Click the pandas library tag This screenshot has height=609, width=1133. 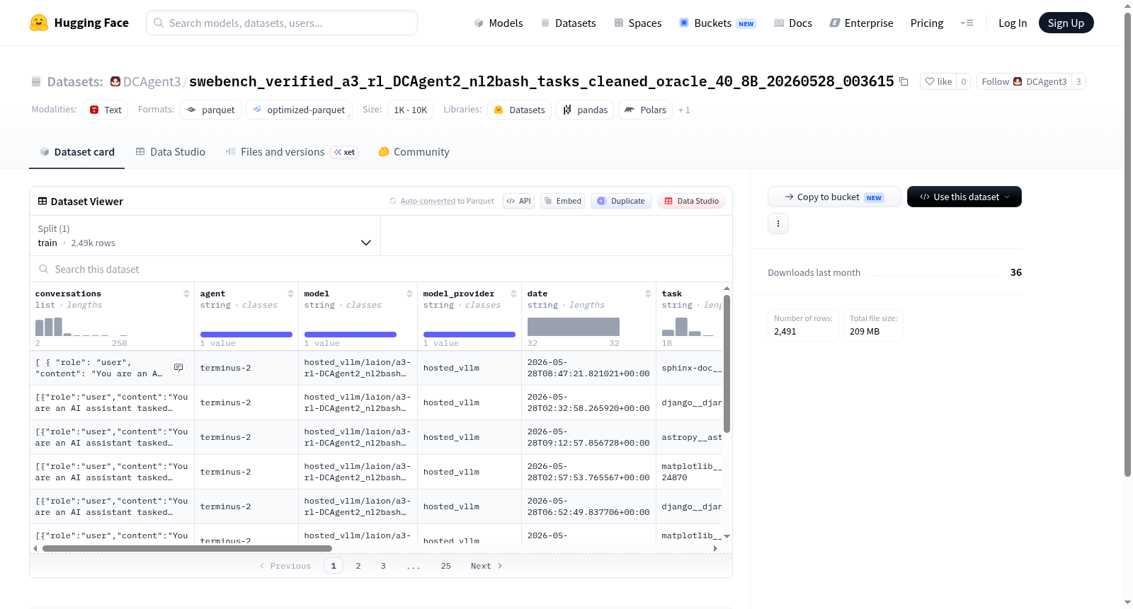point(585,110)
